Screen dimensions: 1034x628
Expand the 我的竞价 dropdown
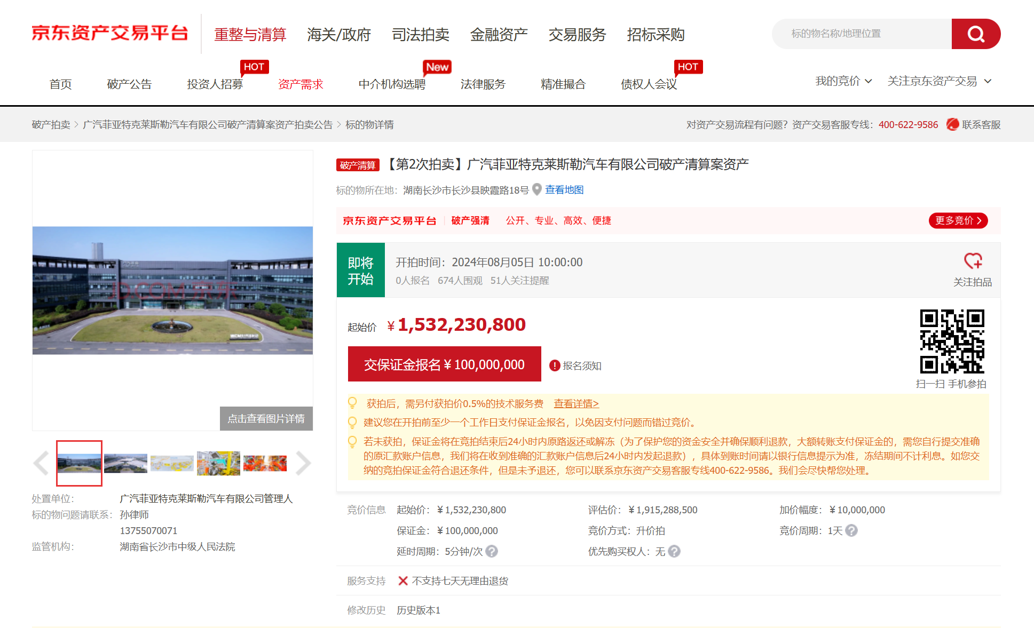click(x=843, y=81)
